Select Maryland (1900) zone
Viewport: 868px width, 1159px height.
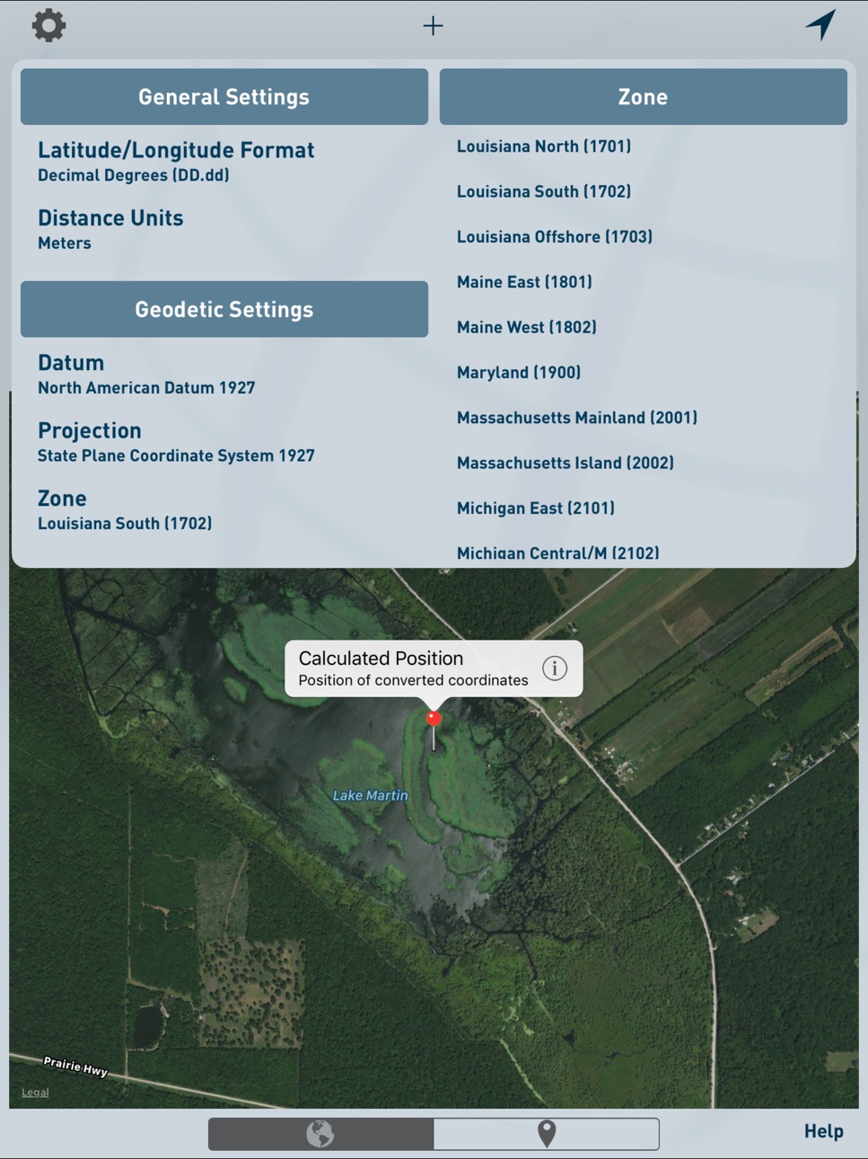[x=519, y=372]
